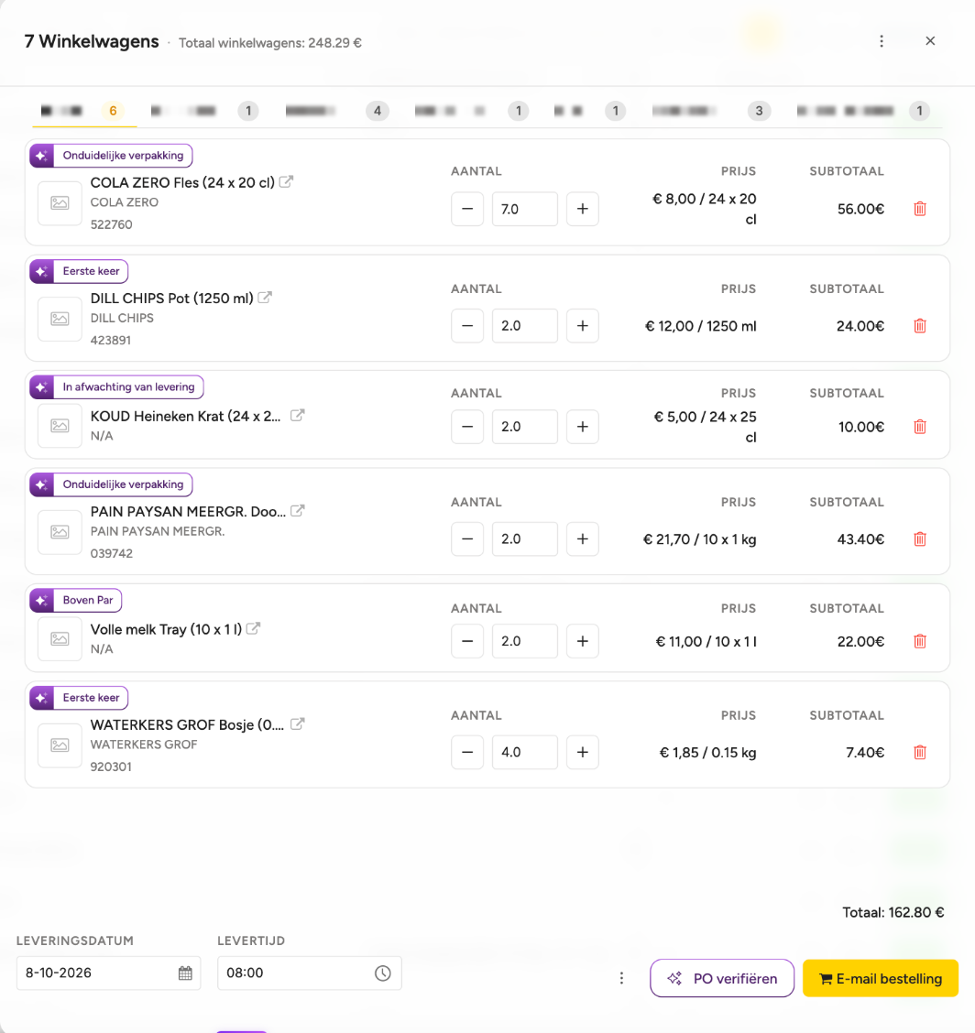The image size is (975, 1033).
Task: Increase COLA ZERO quantity with plus button
Action: (583, 209)
